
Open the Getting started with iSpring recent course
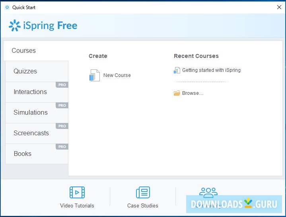point(211,70)
